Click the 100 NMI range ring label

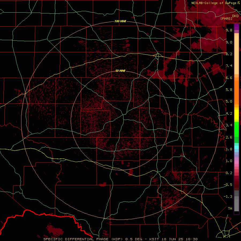coord(120,21)
